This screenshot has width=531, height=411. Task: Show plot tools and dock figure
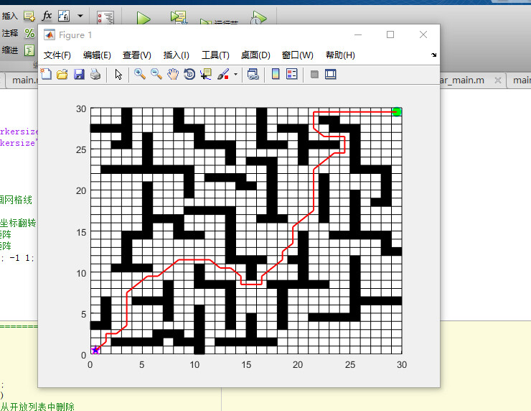pos(331,74)
